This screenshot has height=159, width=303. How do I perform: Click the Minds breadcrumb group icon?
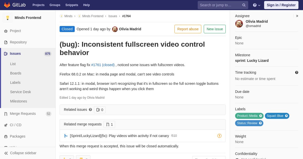tap(61, 16)
